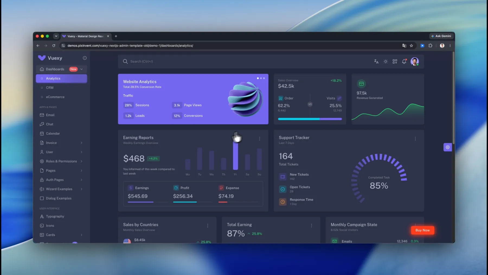Expand the User submenu
The height and width of the screenshot is (275, 488).
tap(81, 152)
